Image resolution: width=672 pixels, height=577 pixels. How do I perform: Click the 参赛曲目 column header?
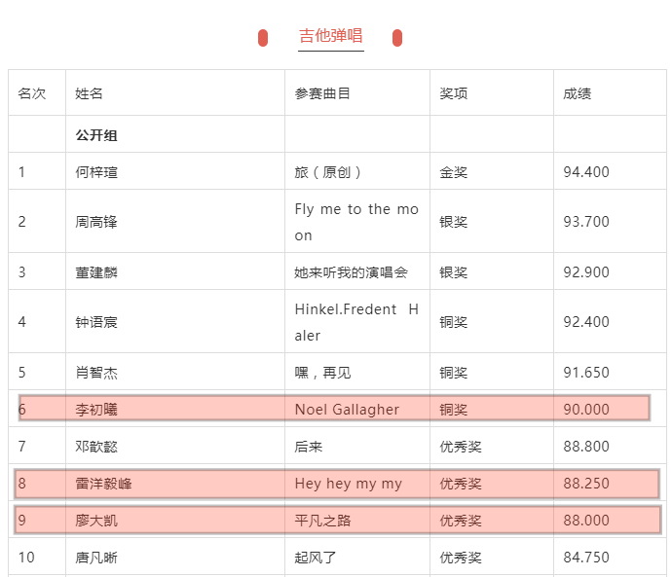[x=322, y=93]
